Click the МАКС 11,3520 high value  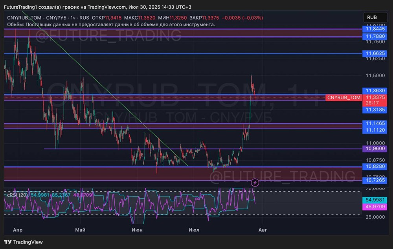tap(140, 18)
